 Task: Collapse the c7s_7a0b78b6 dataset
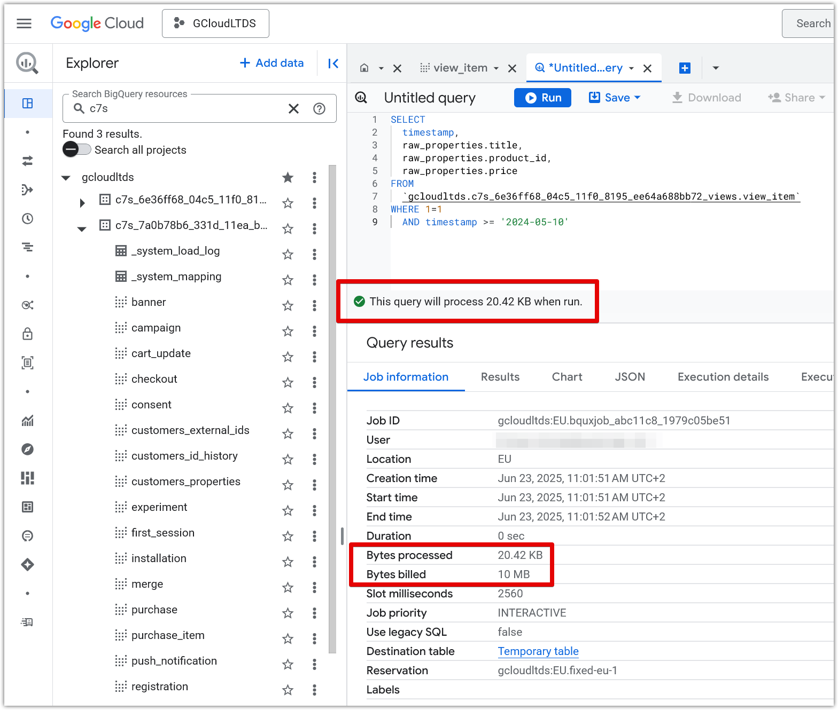point(82,229)
